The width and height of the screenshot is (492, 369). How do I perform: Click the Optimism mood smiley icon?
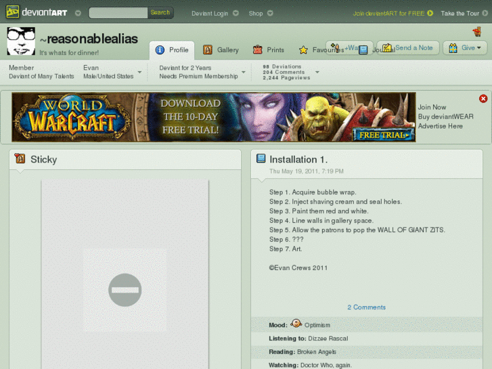pyautogui.click(x=296, y=323)
